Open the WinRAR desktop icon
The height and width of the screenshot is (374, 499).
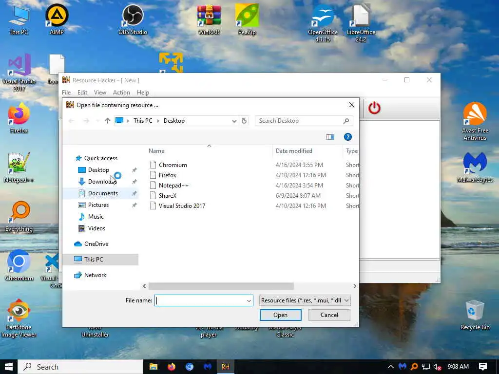(209, 19)
